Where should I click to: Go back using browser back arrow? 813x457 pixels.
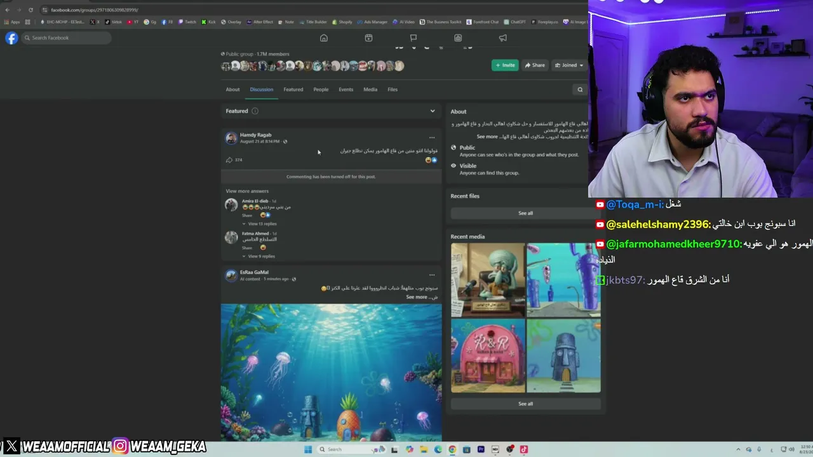click(x=8, y=10)
